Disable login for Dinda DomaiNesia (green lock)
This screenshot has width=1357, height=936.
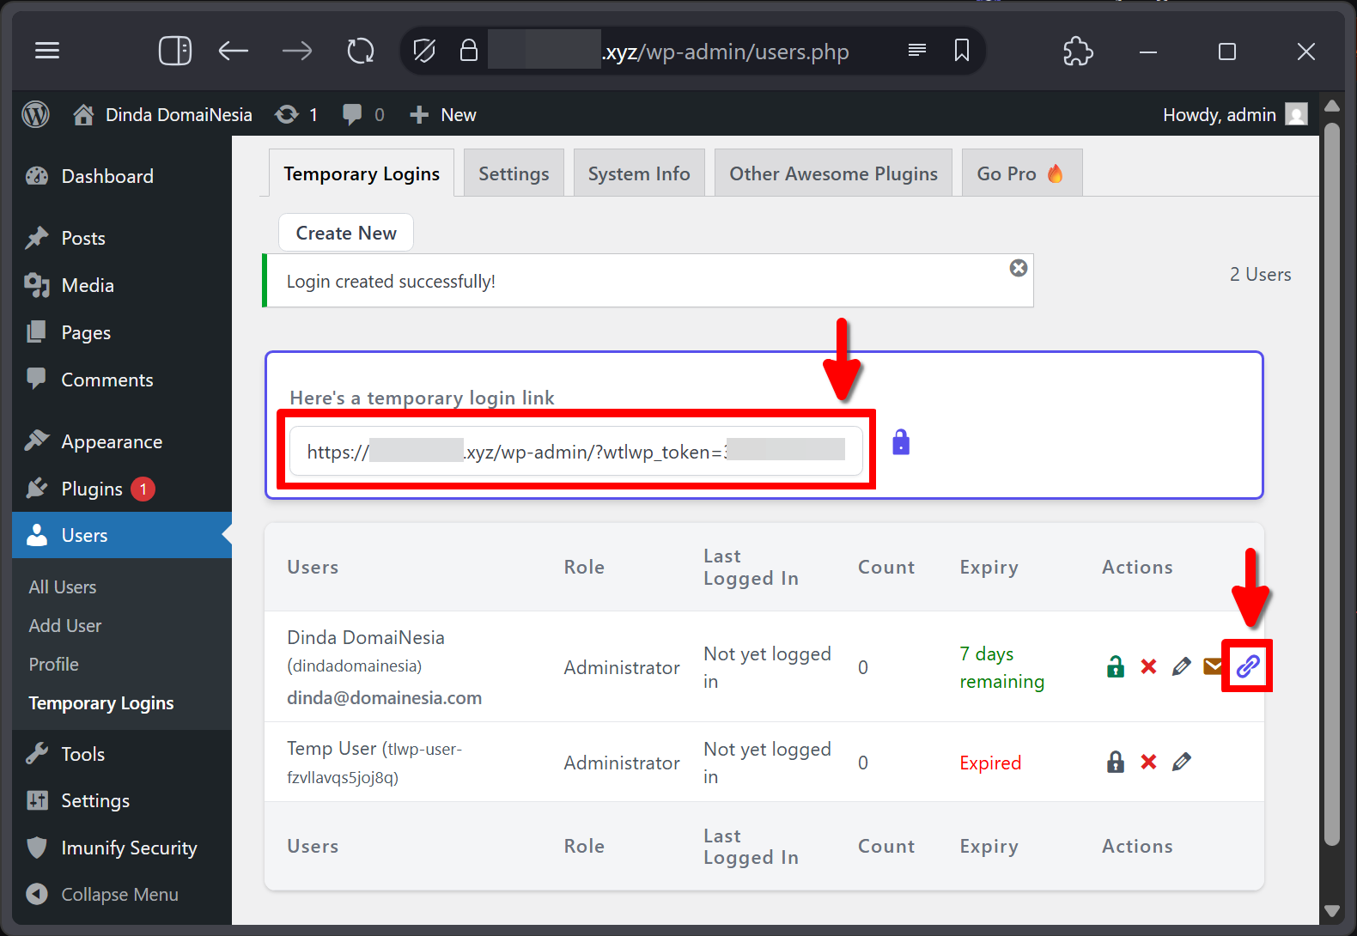pos(1116,666)
